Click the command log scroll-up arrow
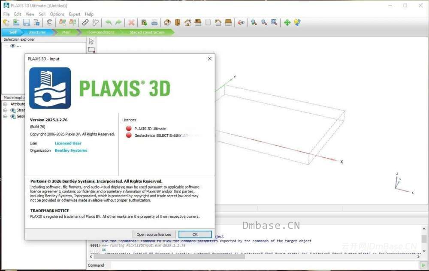The height and width of the screenshot is (271, 429). tap(424, 229)
